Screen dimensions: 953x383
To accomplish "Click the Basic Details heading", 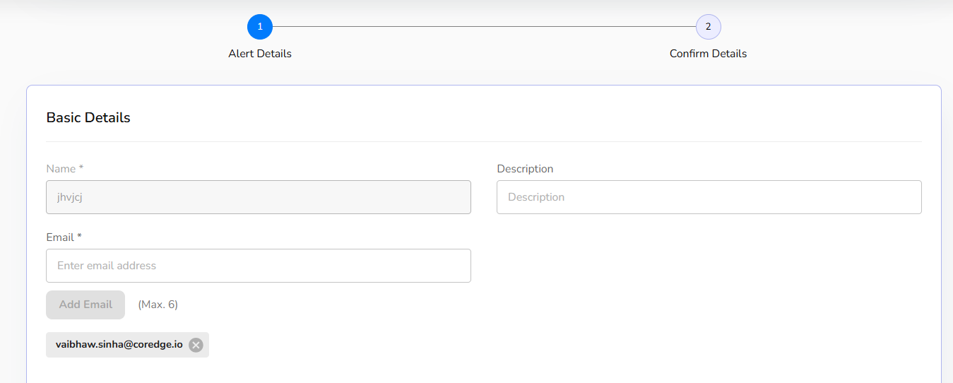I will 88,118.
